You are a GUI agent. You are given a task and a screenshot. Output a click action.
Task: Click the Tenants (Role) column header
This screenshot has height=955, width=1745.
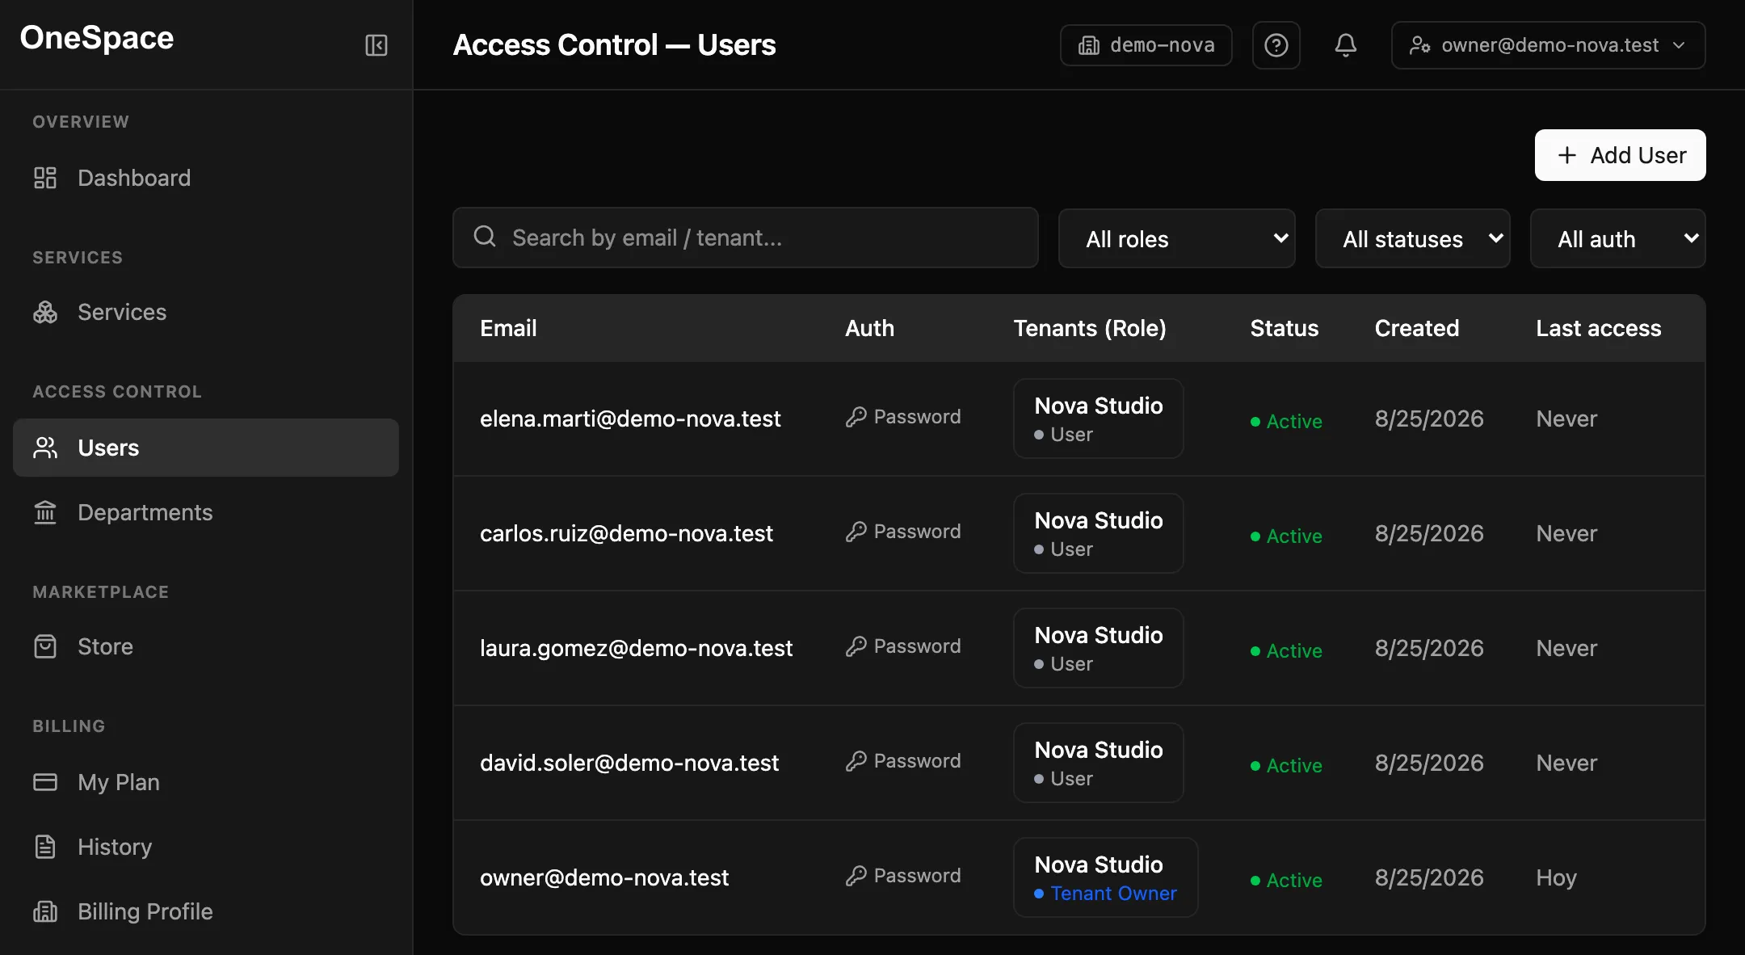(x=1090, y=328)
